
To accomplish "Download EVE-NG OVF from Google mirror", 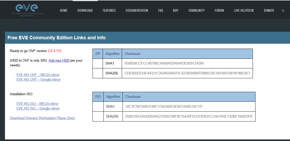I will (x=38, y=80).
